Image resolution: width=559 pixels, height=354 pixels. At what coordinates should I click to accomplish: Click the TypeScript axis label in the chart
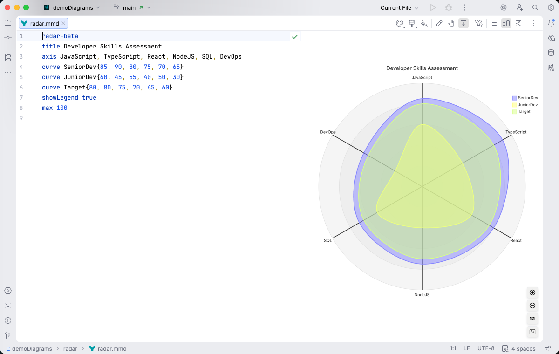(x=516, y=132)
